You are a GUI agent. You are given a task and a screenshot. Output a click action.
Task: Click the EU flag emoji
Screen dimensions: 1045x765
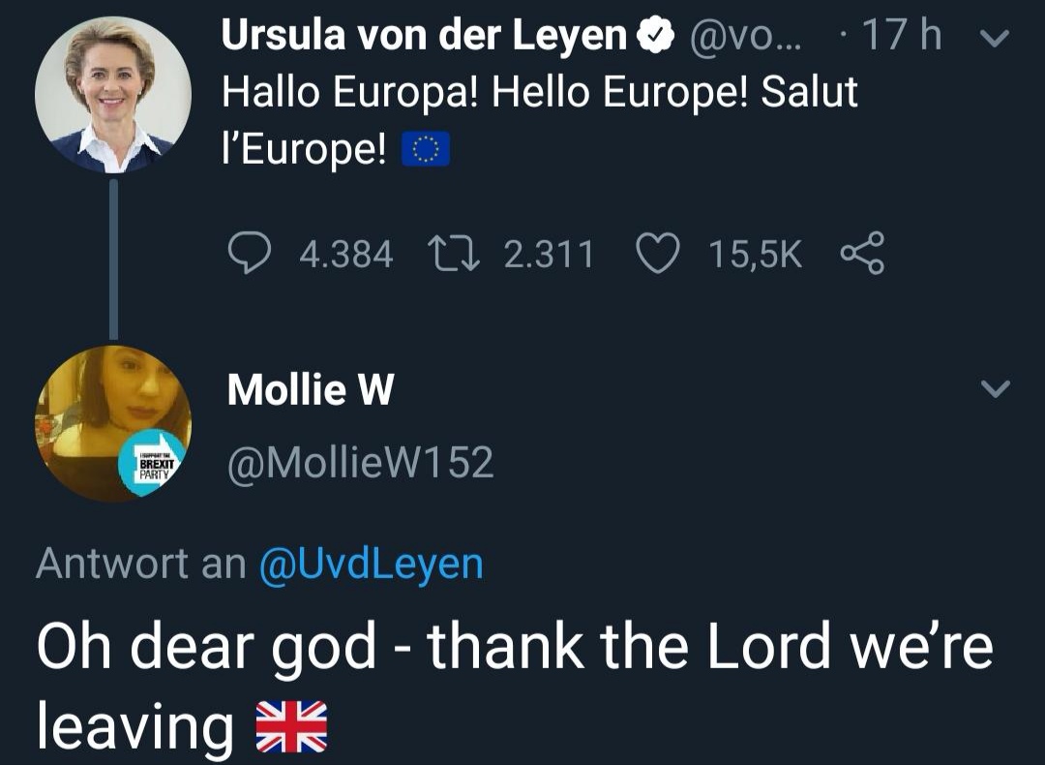pos(426,150)
